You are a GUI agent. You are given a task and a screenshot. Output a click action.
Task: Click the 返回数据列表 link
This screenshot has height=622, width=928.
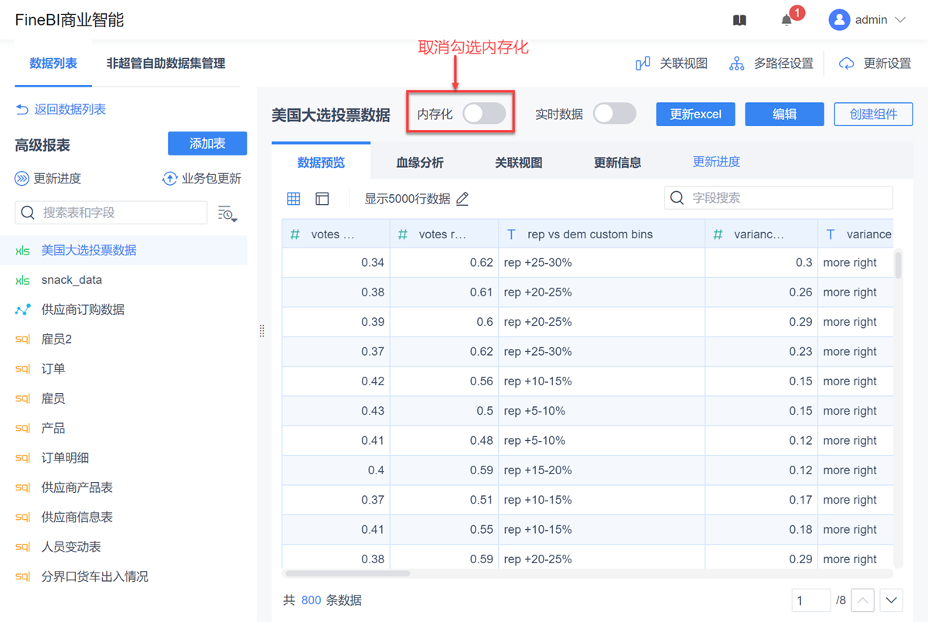pos(61,110)
